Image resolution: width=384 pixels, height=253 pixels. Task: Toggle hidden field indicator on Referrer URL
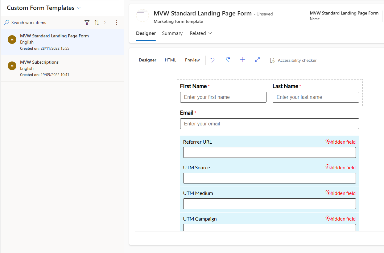point(341,142)
